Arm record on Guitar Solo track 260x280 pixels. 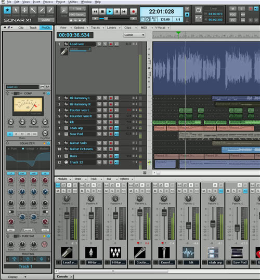tap(111, 143)
